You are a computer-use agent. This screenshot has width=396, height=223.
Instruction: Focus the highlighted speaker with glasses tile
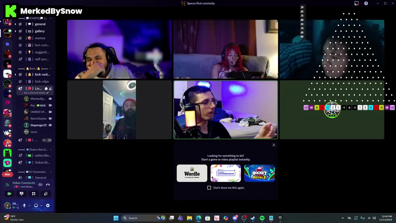click(x=226, y=110)
